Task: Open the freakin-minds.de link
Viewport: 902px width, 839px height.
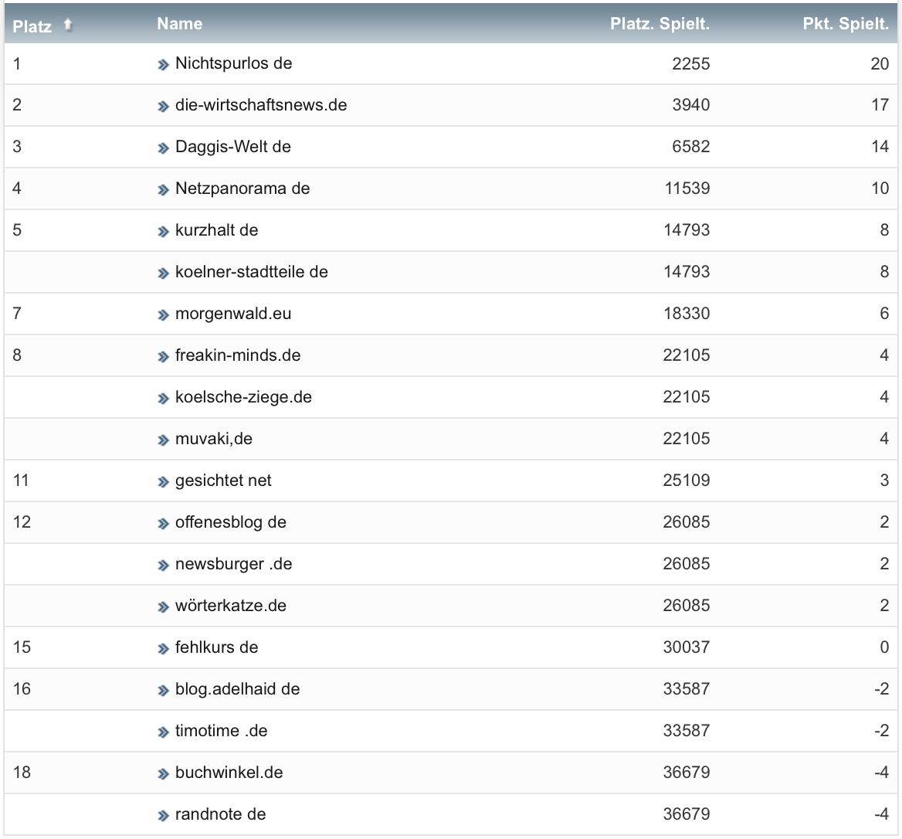Action: point(238,355)
